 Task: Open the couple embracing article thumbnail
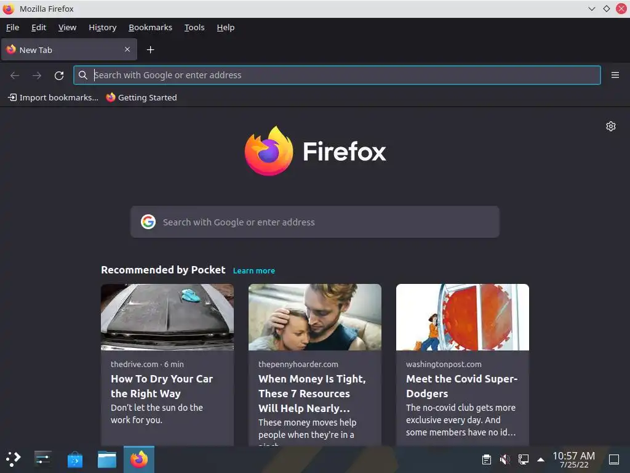click(x=315, y=317)
